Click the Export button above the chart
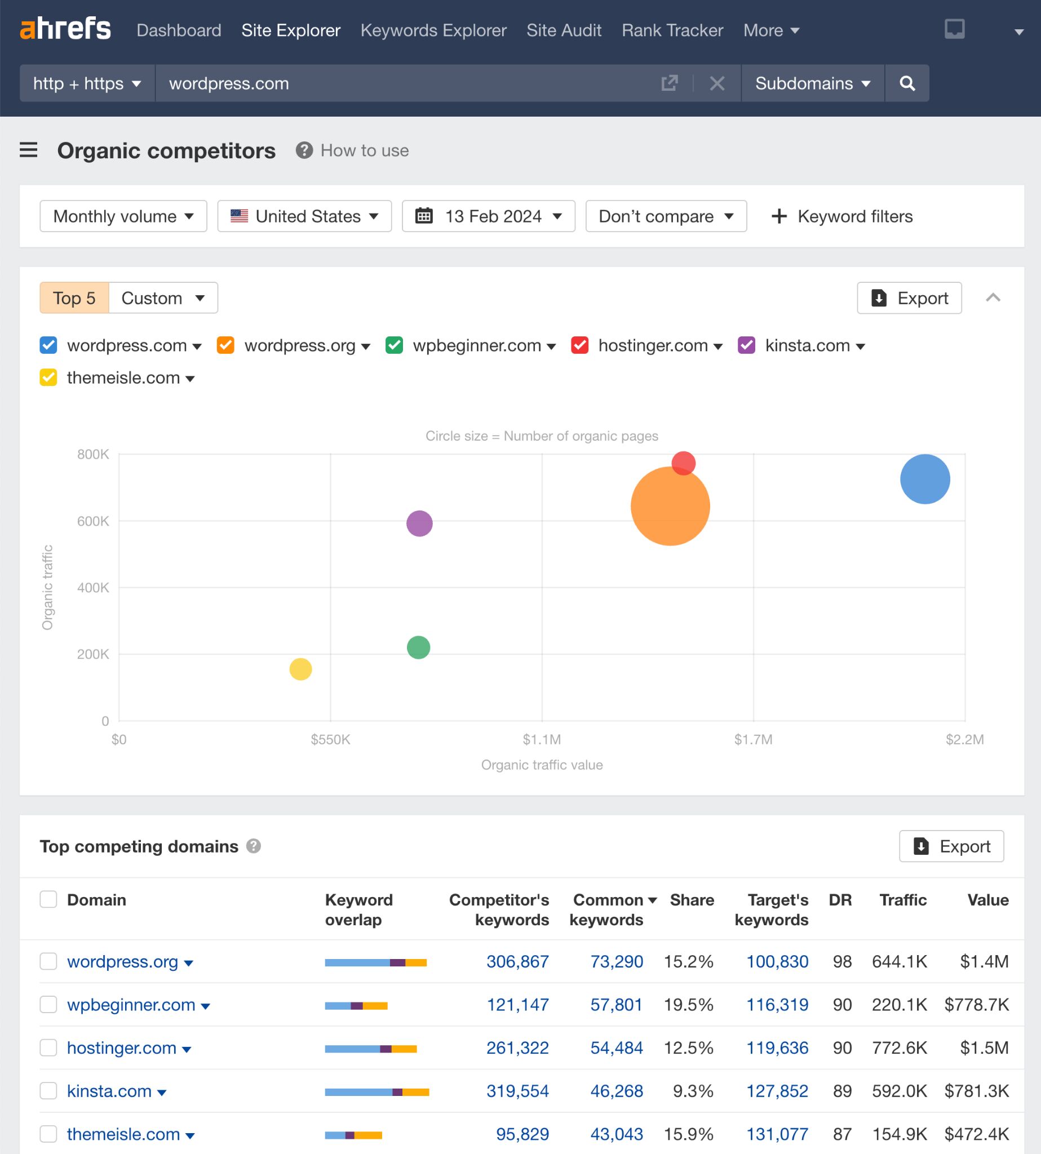 click(909, 298)
